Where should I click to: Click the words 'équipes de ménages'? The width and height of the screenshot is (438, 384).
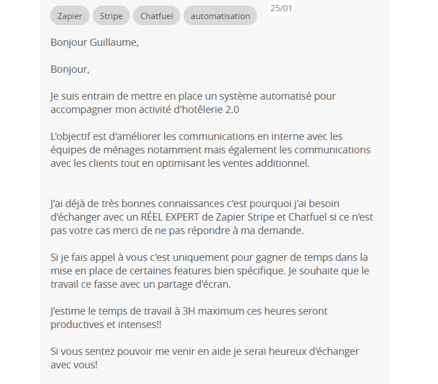(98, 150)
